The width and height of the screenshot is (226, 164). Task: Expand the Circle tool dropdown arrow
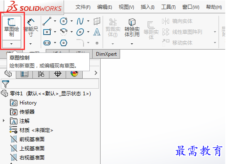pyautogui.click(x=71, y=21)
